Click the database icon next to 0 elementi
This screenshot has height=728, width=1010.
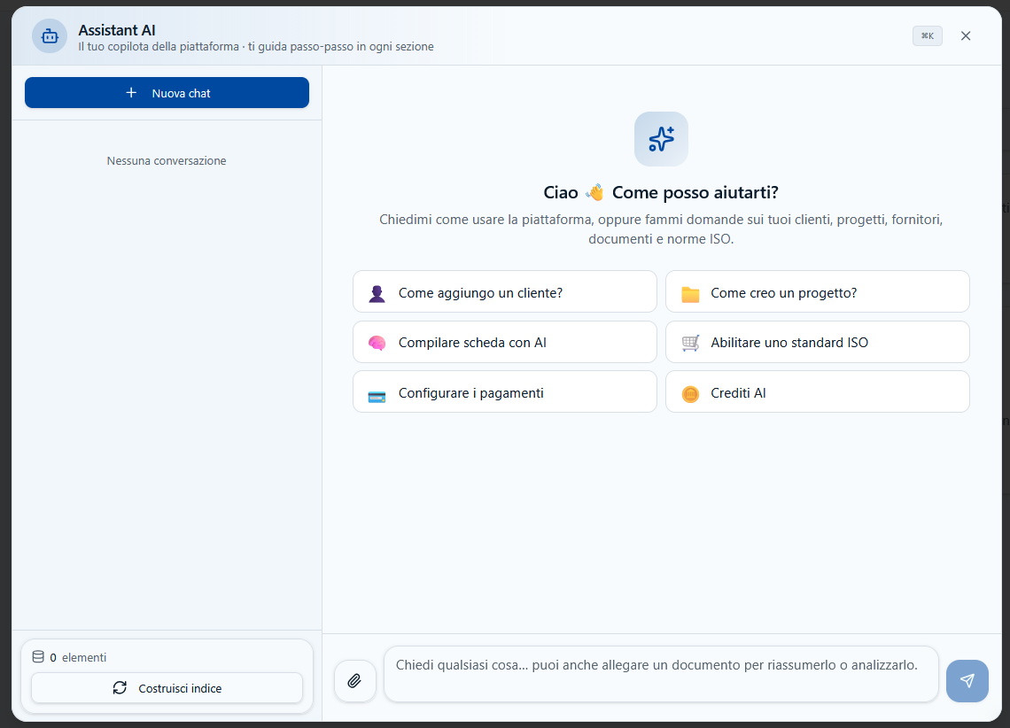coord(38,657)
